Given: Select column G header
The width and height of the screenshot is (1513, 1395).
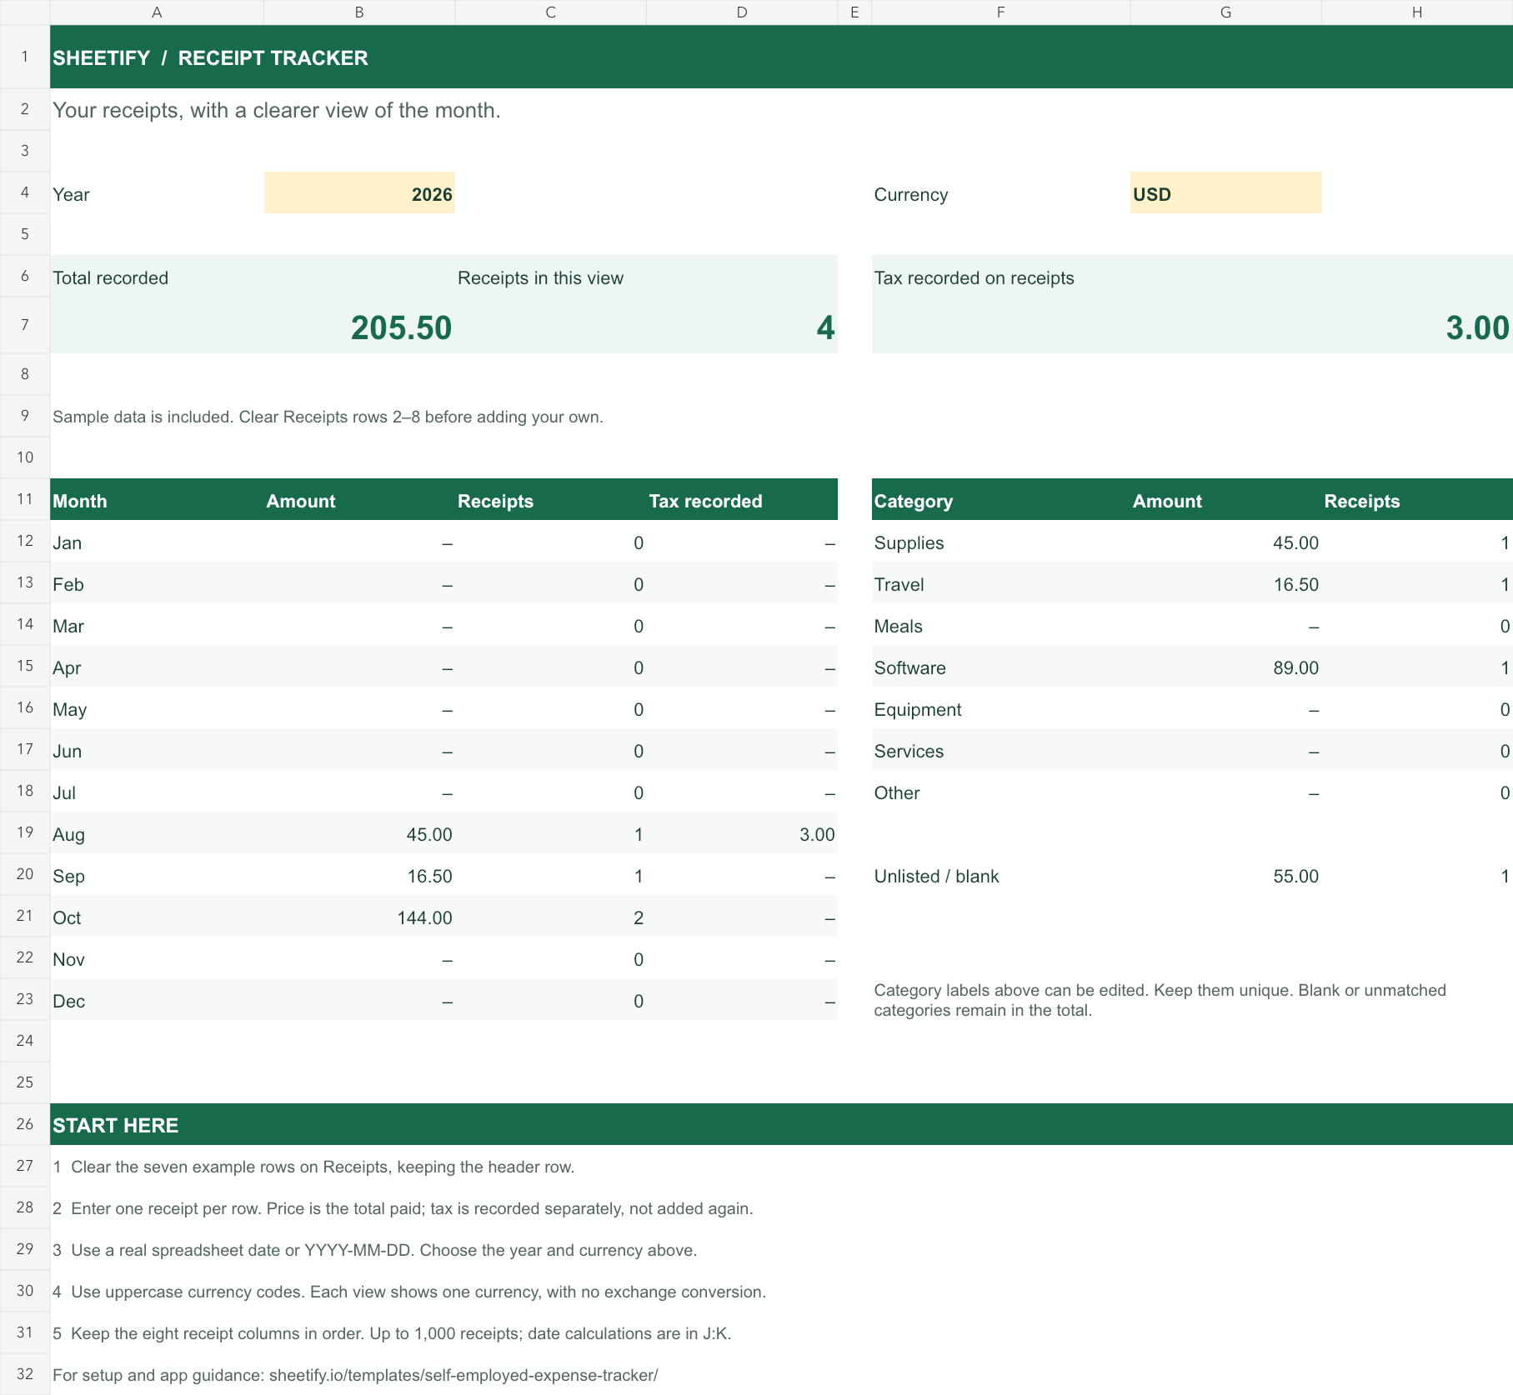Looking at the screenshot, I should (1225, 12).
